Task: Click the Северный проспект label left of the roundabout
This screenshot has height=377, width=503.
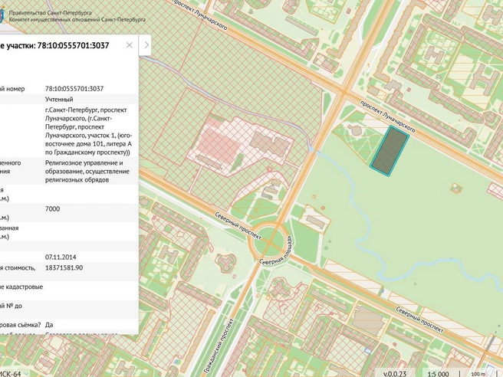Action: (x=238, y=226)
